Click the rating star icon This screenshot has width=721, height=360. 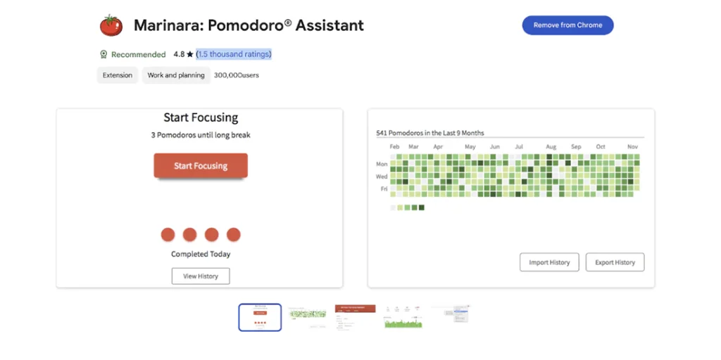(x=190, y=54)
